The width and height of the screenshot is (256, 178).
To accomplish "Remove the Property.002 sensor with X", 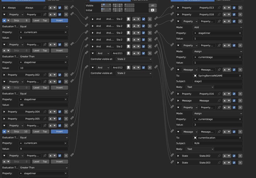I will pyautogui.click(x=66, y=75).
